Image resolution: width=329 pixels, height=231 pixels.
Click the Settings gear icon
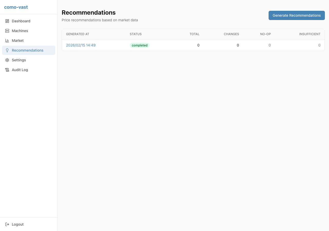click(7, 60)
